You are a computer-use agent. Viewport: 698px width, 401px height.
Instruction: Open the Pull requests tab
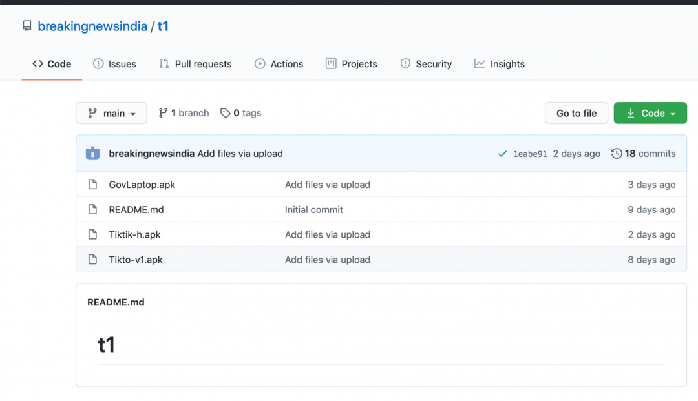[x=195, y=64]
